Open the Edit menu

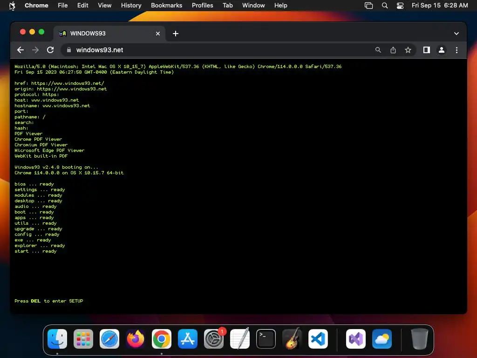tap(82, 6)
